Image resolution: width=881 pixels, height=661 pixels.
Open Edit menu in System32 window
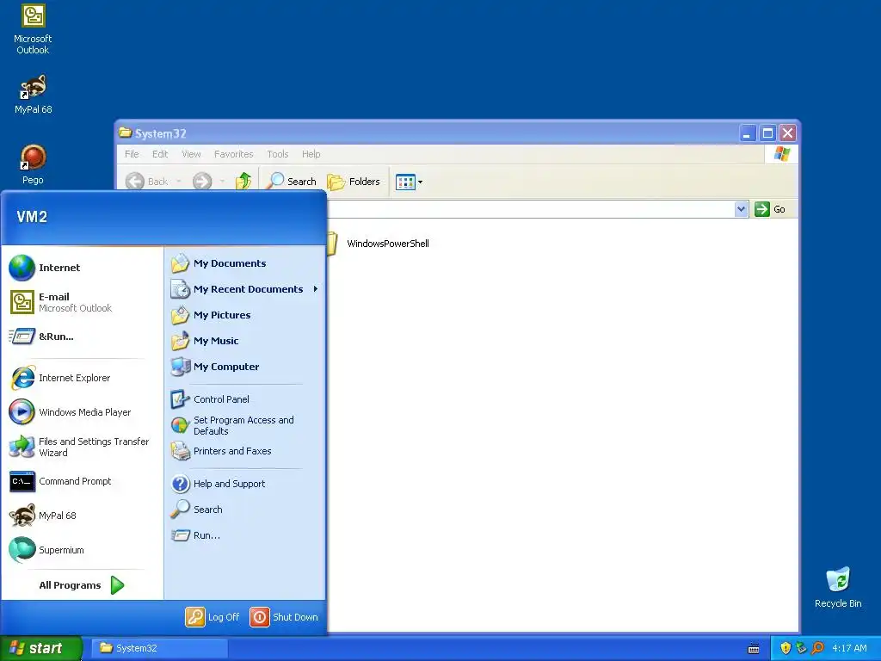coord(160,154)
